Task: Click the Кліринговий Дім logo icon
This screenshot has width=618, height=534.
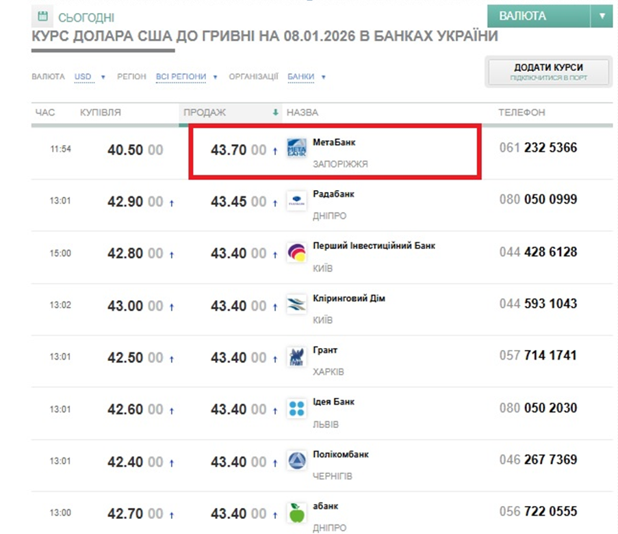Action: pos(296,305)
